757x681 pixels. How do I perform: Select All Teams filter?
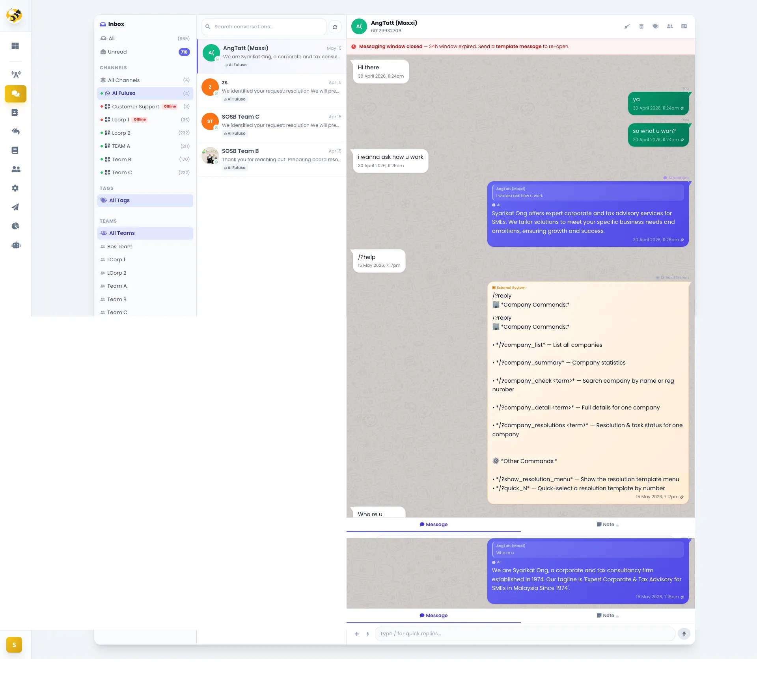point(145,233)
